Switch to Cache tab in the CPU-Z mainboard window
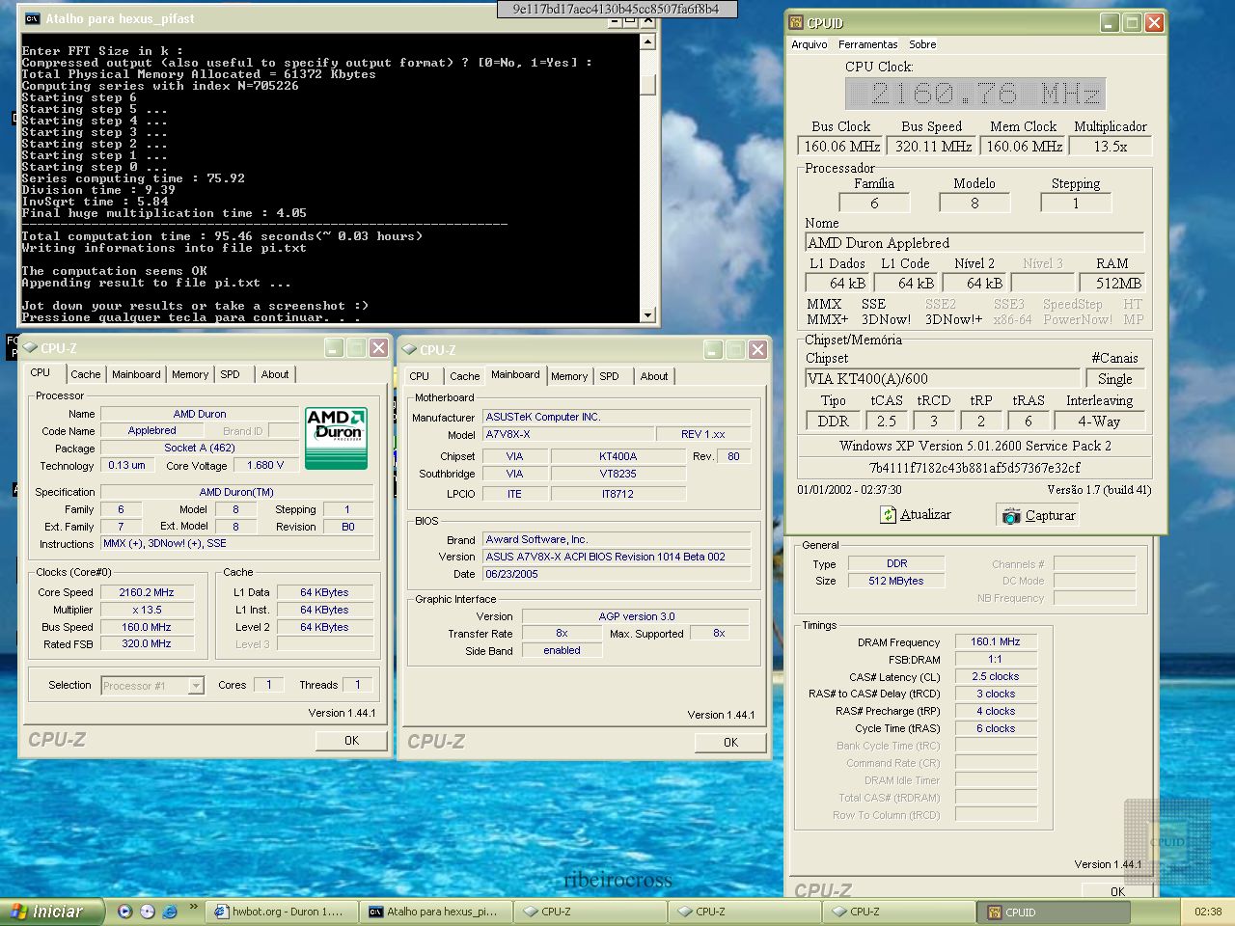1235x926 pixels. 464,376
